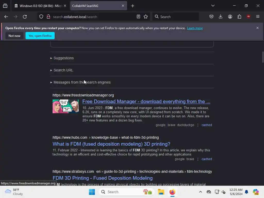Viewport: 264px width, 198px height.
Task: Open the notifications bell icon
Action: (246, 192)
